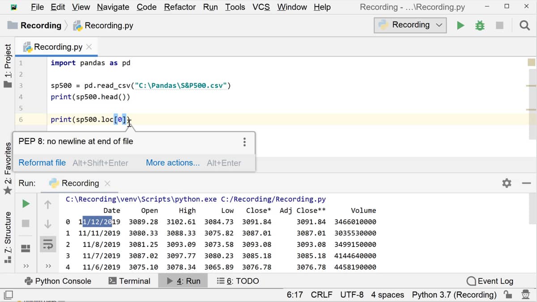Open the Z: Structure tool window
537x302 pixels.
tap(8, 237)
